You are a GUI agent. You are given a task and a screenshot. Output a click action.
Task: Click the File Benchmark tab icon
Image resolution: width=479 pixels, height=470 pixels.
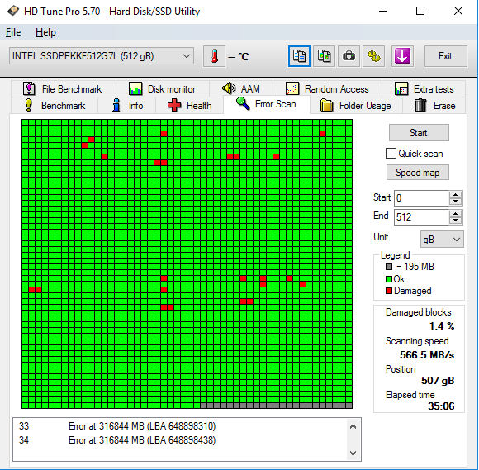29,89
